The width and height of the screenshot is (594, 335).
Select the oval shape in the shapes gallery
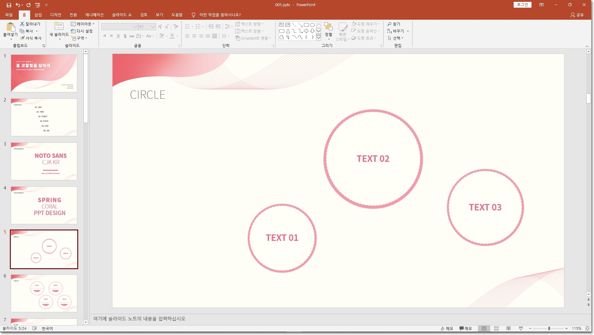(312, 25)
